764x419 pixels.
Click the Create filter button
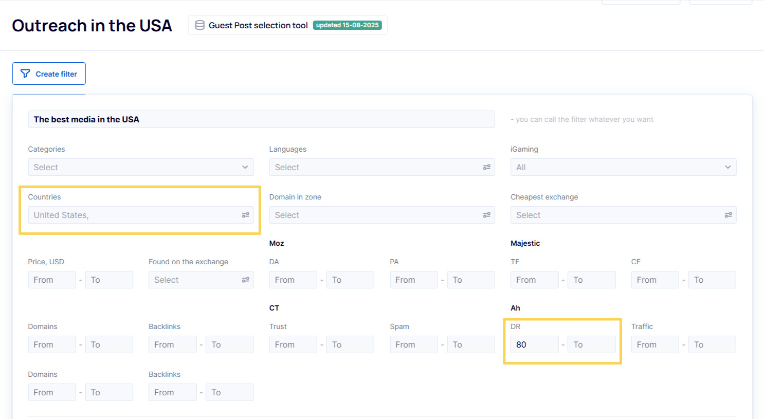click(x=49, y=74)
